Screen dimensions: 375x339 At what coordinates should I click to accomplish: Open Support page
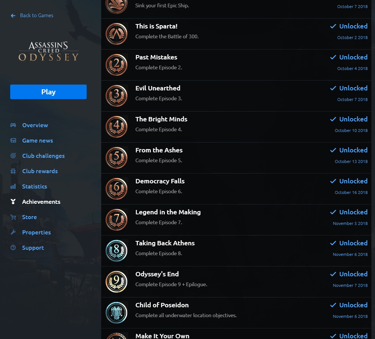coord(33,248)
